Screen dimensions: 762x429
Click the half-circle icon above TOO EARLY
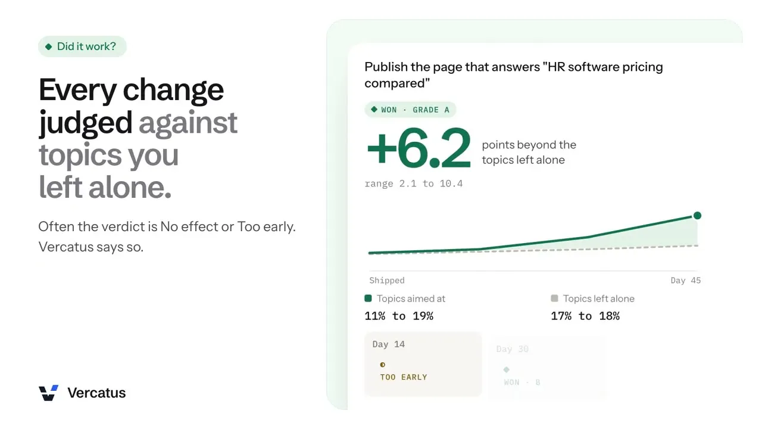click(x=382, y=365)
